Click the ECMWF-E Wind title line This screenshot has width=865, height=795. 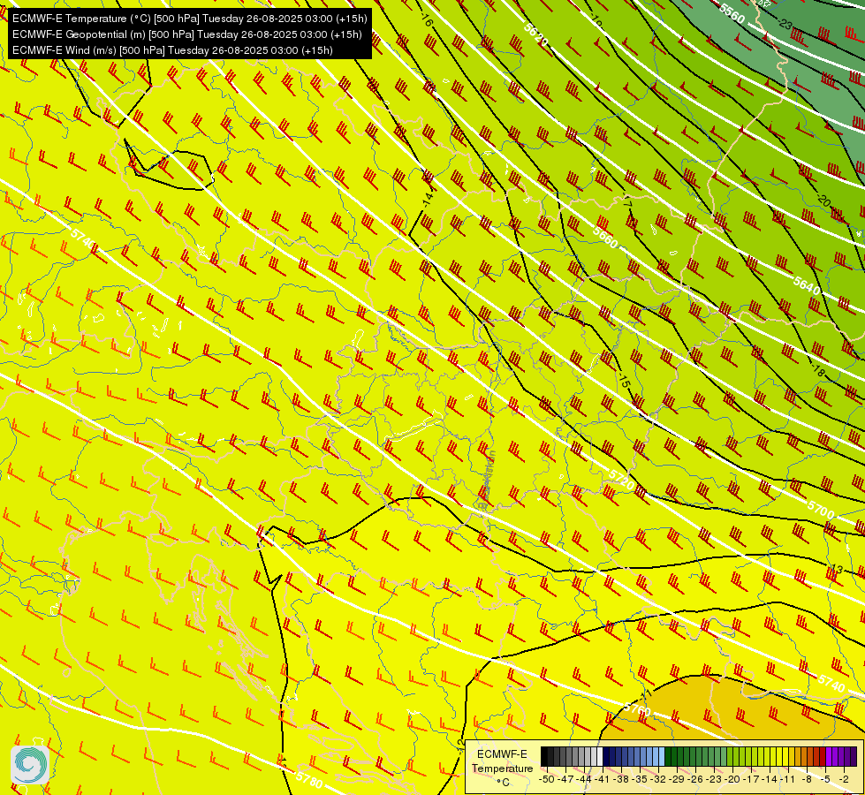pyautogui.click(x=172, y=50)
